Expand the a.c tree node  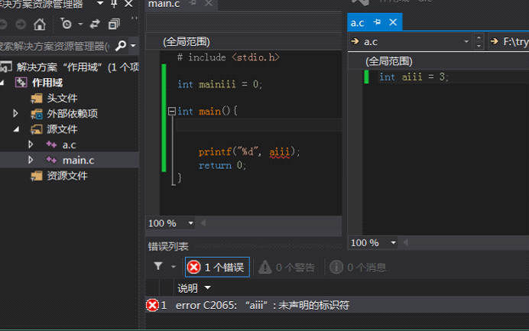click(31, 144)
